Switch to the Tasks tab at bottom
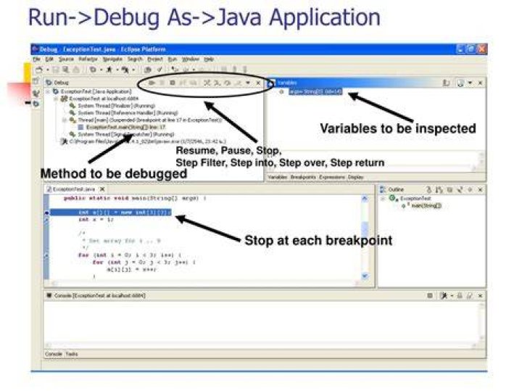Screen dimensions: 522x391 coord(72,354)
